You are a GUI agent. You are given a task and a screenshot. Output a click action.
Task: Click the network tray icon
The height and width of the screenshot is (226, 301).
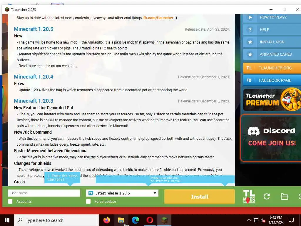pos(256,220)
